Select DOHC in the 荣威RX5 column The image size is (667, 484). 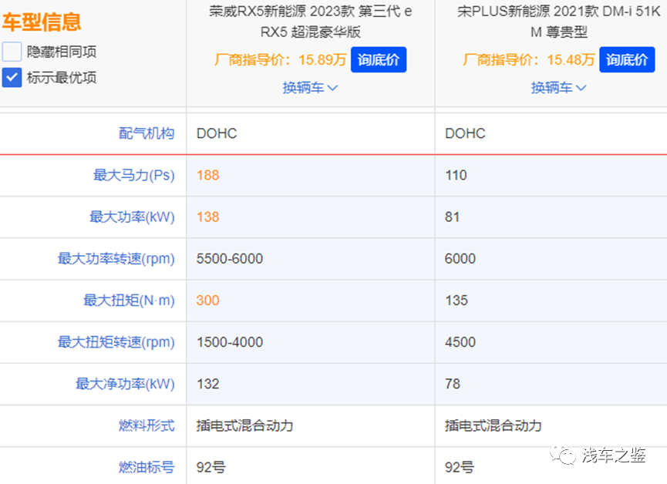(217, 133)
